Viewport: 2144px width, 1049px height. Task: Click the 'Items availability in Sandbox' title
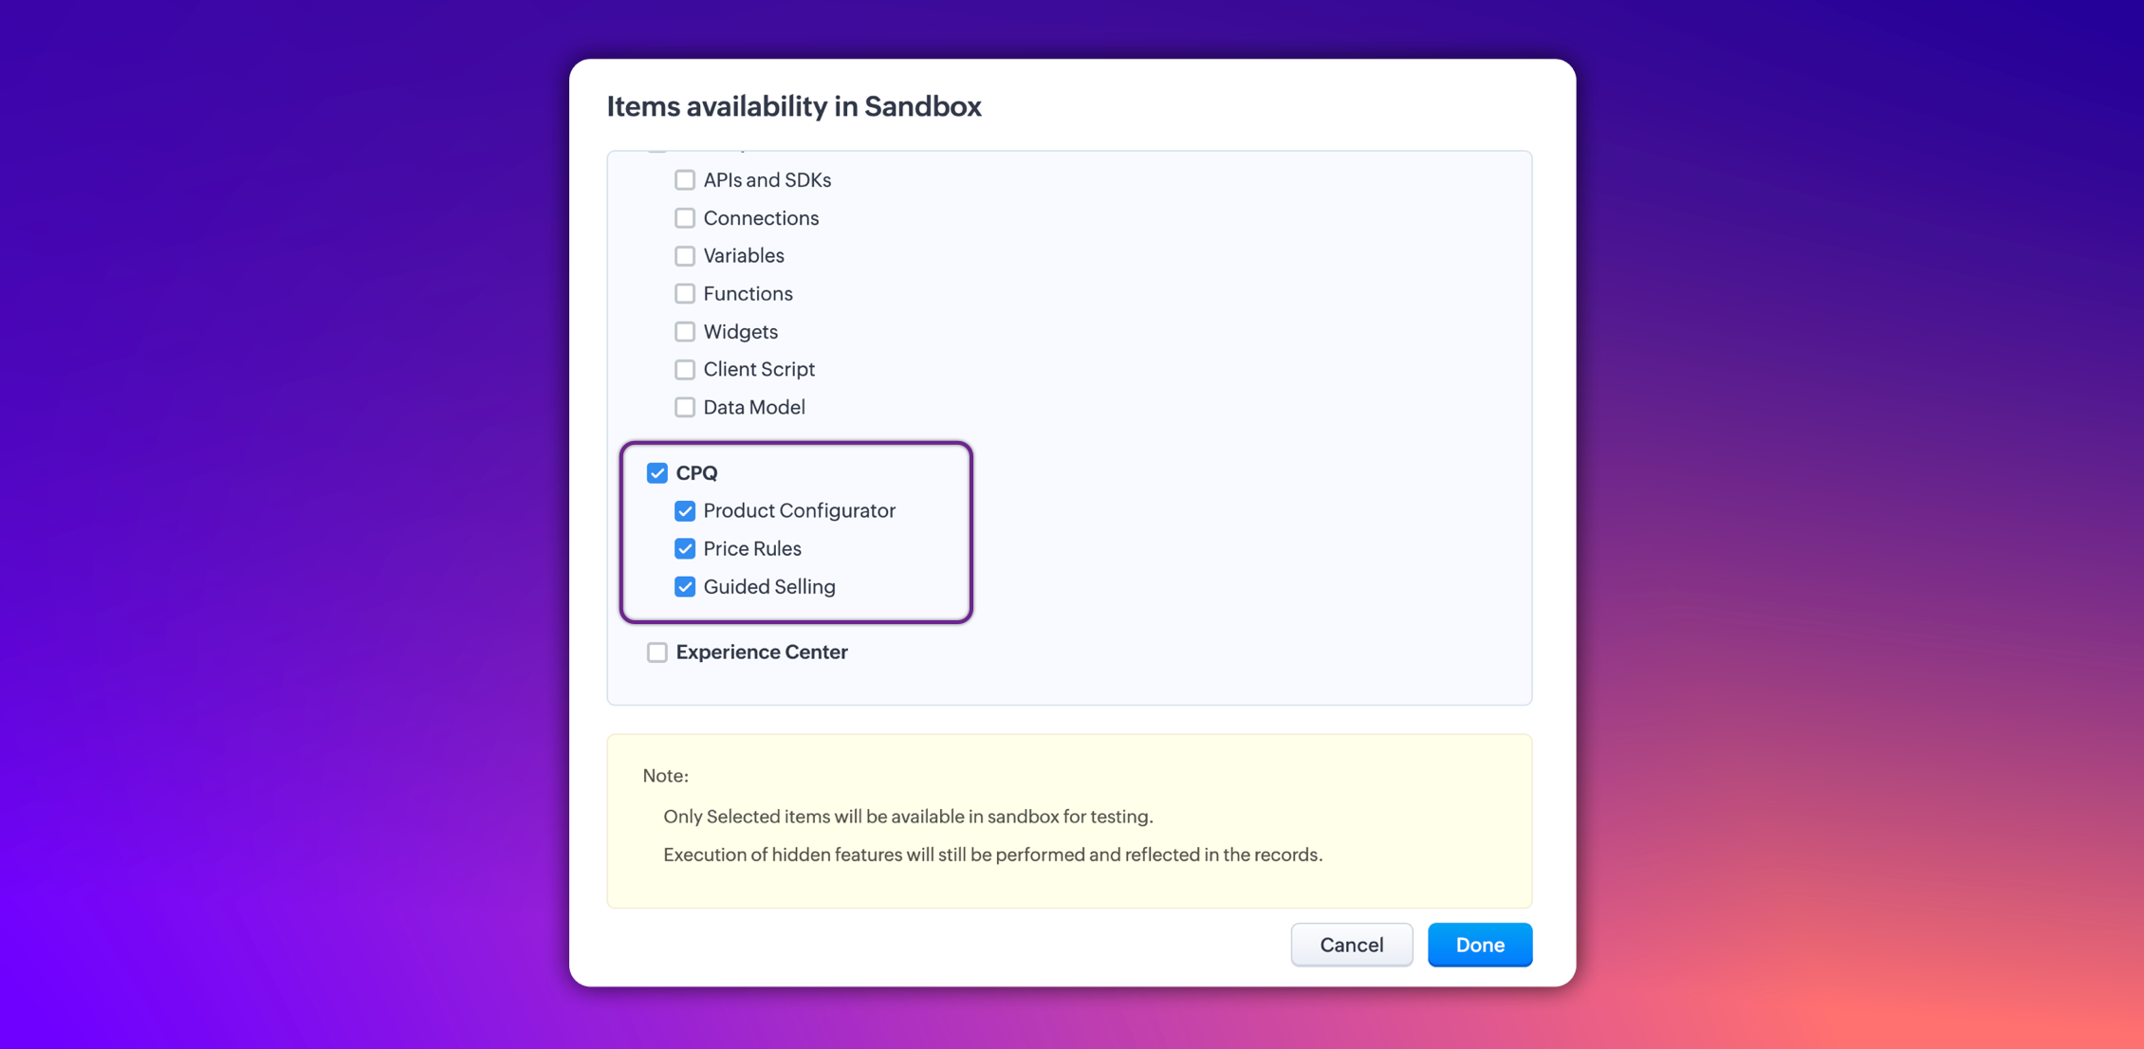coord(794,106)
